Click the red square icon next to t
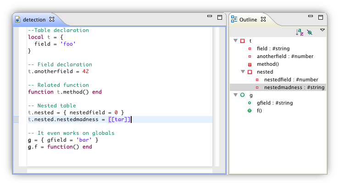 point(243,41)
